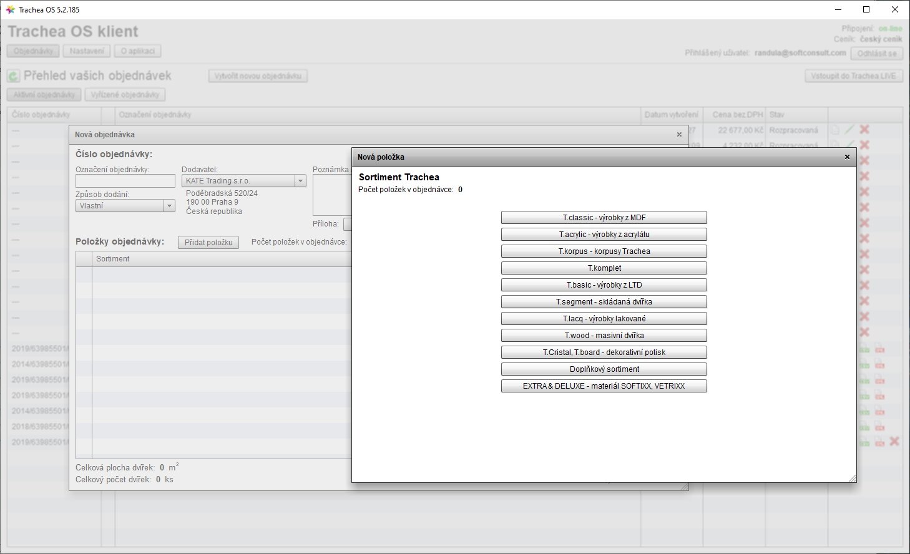Close the Nová položka dialog
This screenshot has height=554, width=910.
coord(847,157)
